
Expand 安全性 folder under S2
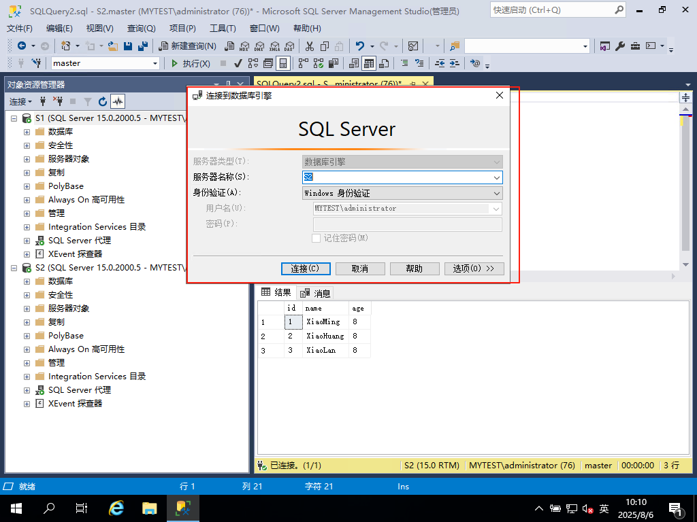(x=27, y=295)
